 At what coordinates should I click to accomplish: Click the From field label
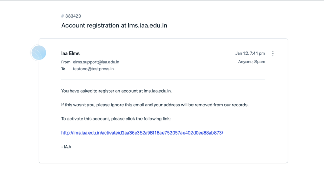coord(65,62)
